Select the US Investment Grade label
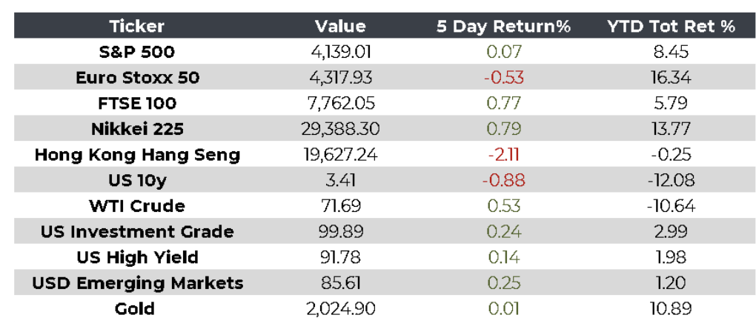The height and width of the screenshot is (335, 756). 137,231
